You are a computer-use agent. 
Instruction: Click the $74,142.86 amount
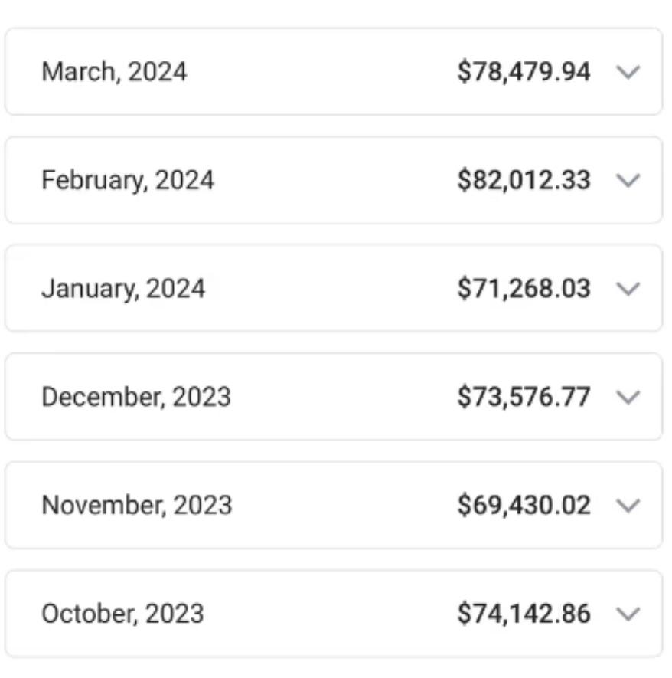pos(524,614)
